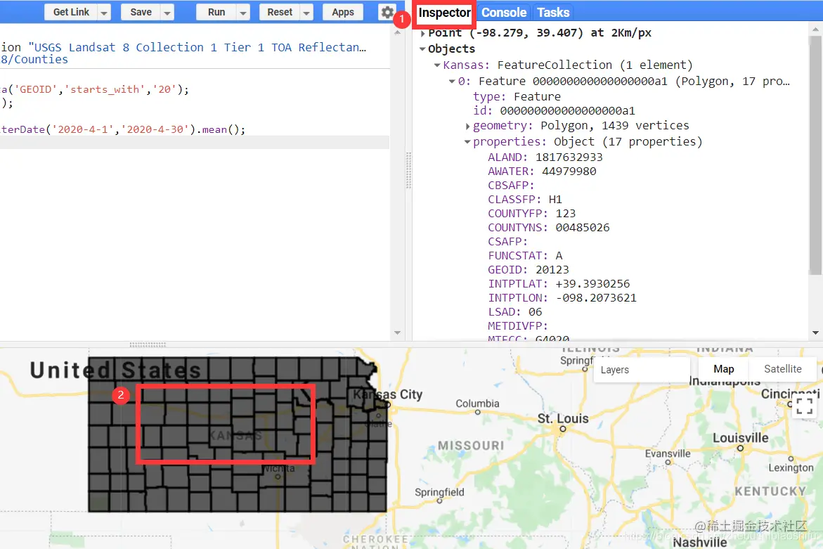This screenshot has height=549, width=823.
Task: Click the USGS Landsat 8 Collection link
Action: coord(197,47)
